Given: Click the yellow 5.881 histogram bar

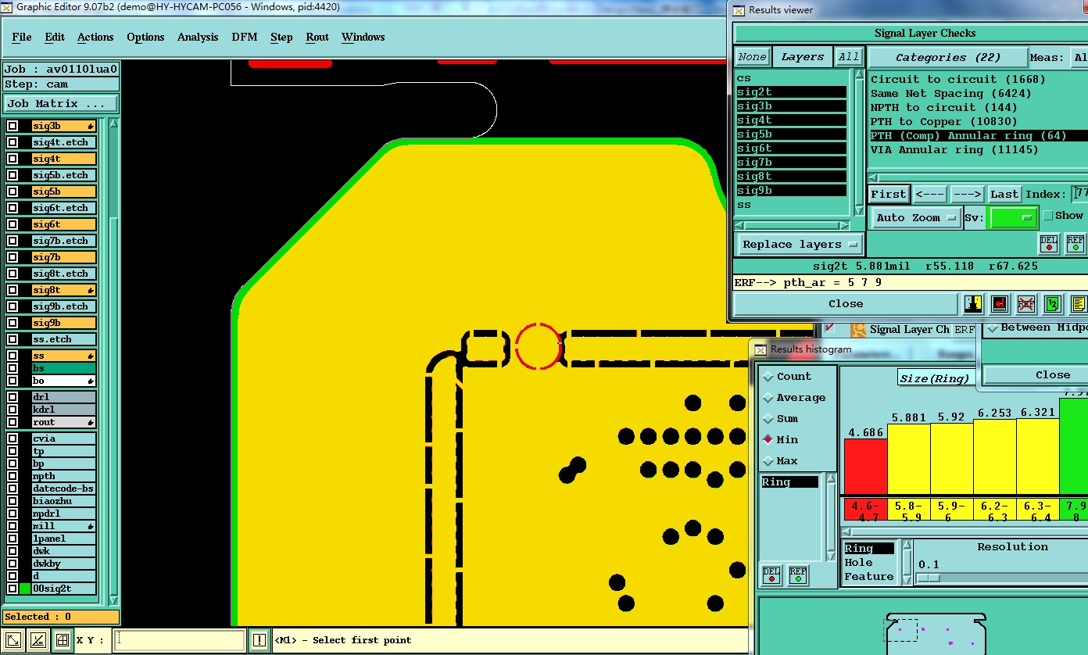Looking at the screenshot, I should pyautogui.click(x=908, y=460).
